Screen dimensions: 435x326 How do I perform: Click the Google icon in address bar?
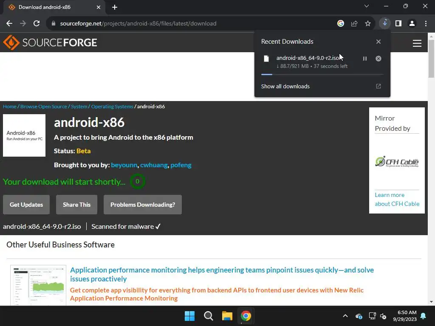340,24
